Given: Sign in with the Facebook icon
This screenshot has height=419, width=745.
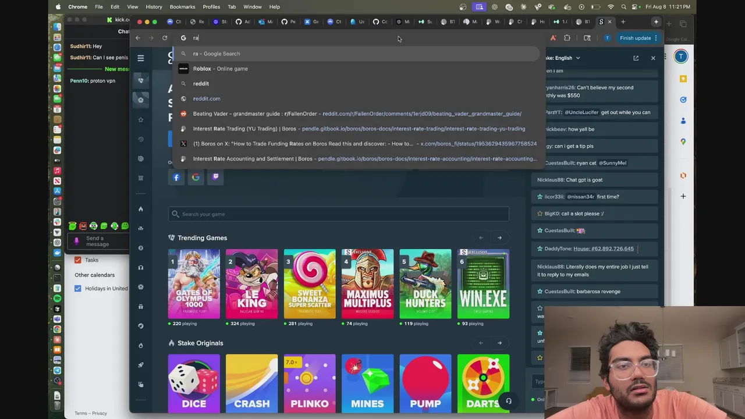Looking at the screenshot, I should (x=176, y=177).
